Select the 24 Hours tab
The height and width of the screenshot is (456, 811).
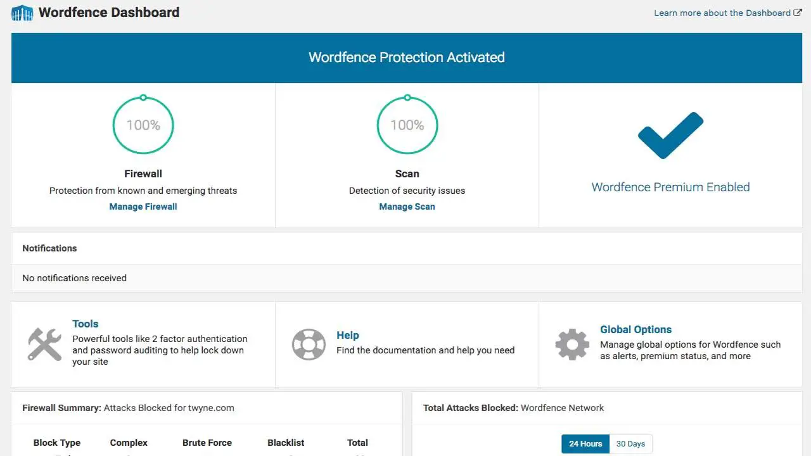pyautogui.click(x=585, y=444)
